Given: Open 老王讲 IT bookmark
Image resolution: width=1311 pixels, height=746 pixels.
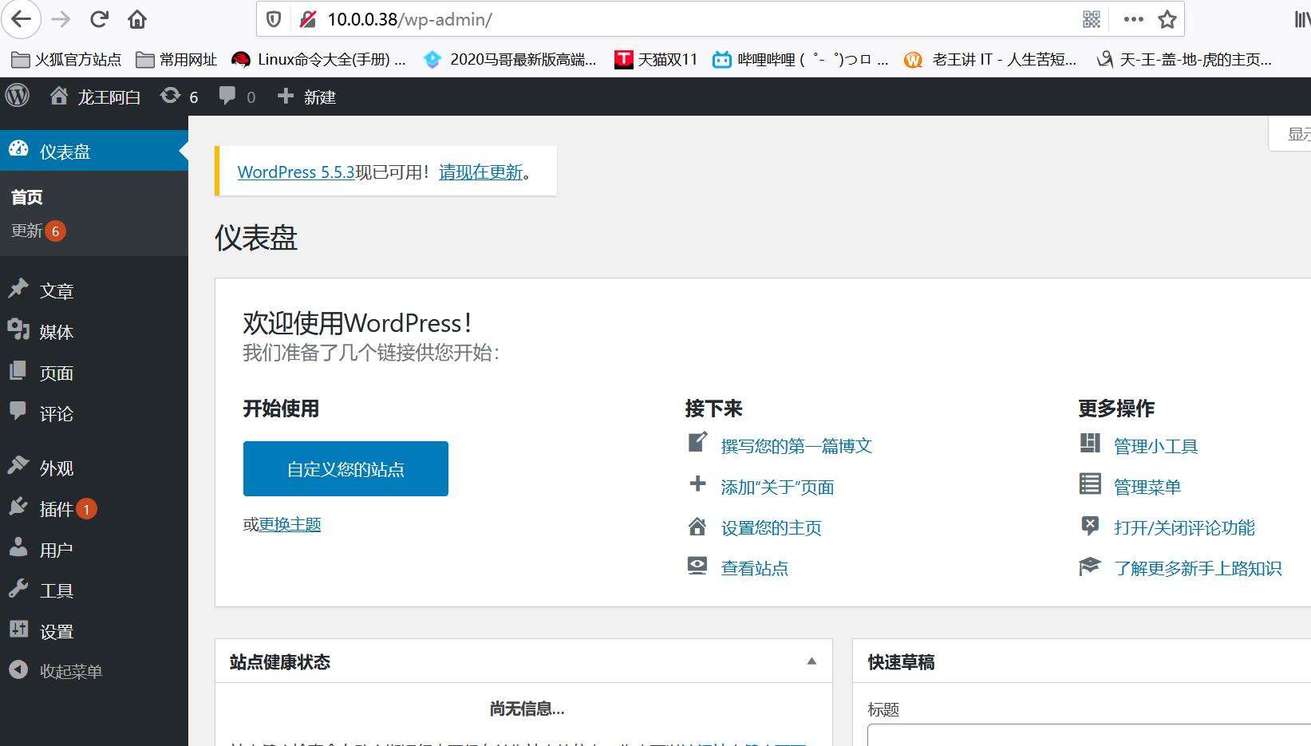Looking at the screenshot, I should click(990, 59).
